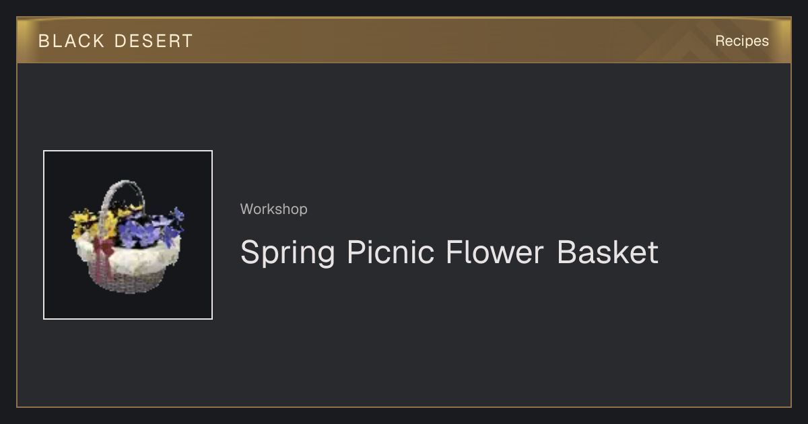Click the word Basket in the title
Viewport: 808px width, 424px height.
coord(607,252)
